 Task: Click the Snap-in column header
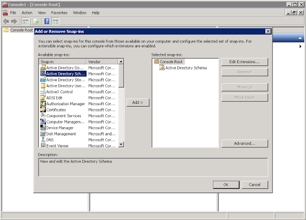click(63, 62)
